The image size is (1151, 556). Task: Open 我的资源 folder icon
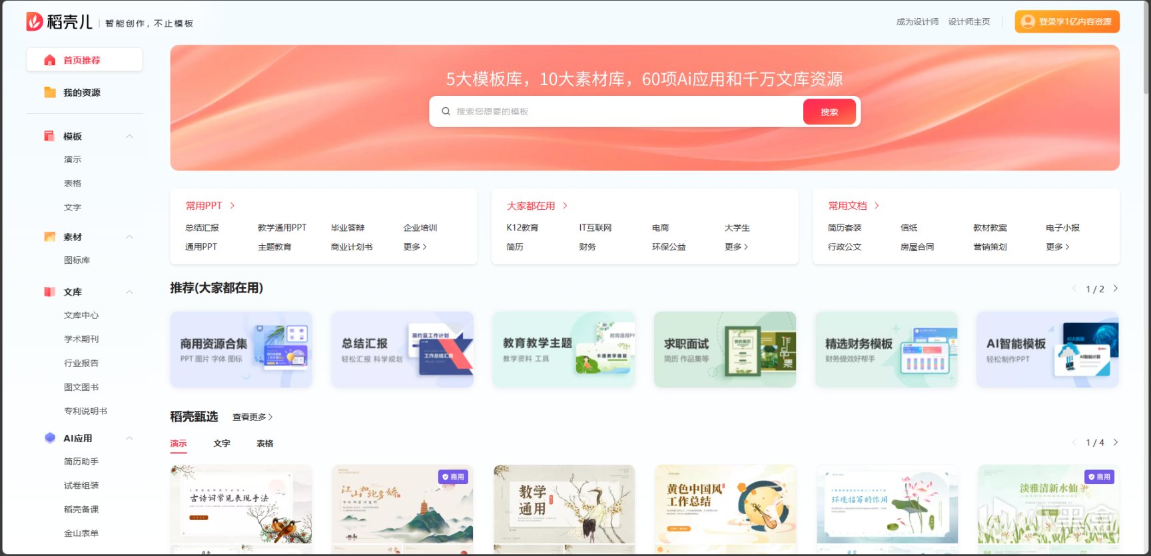(x=49, y=93)
